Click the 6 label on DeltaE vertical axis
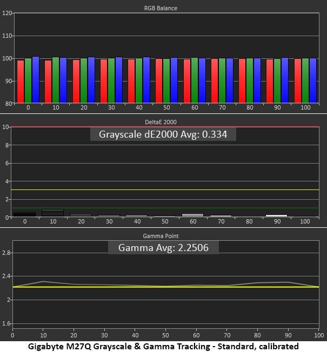 7,163
